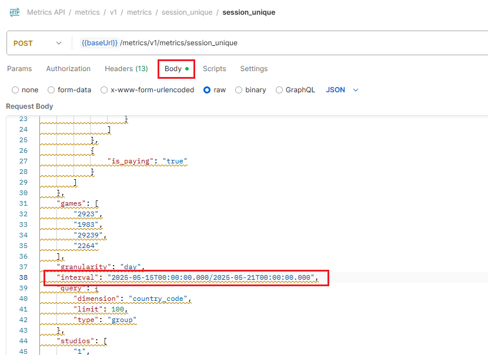Select the Body tab
The height and width of the screenshot is (355, 488).
(x=176, y=69)
